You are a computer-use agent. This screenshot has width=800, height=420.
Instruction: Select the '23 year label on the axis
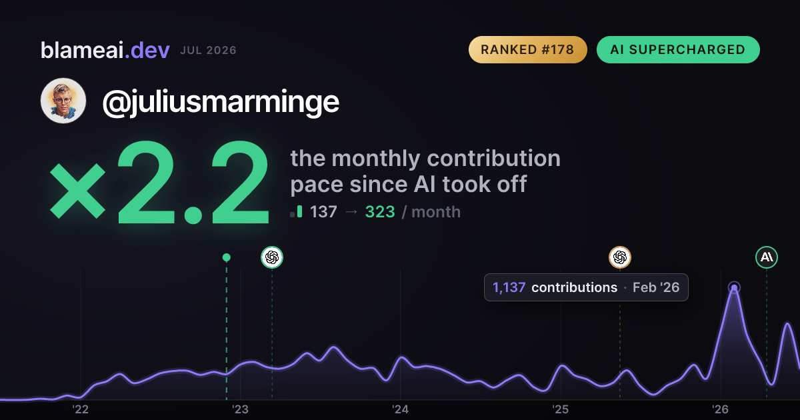pos(240,409)
